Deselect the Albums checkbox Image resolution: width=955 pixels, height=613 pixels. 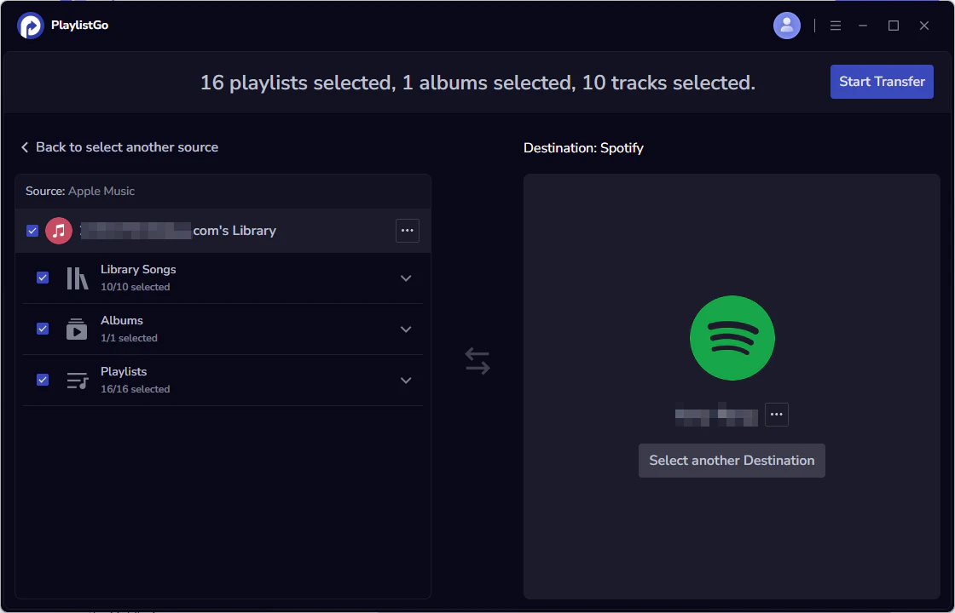coord(43,329)
